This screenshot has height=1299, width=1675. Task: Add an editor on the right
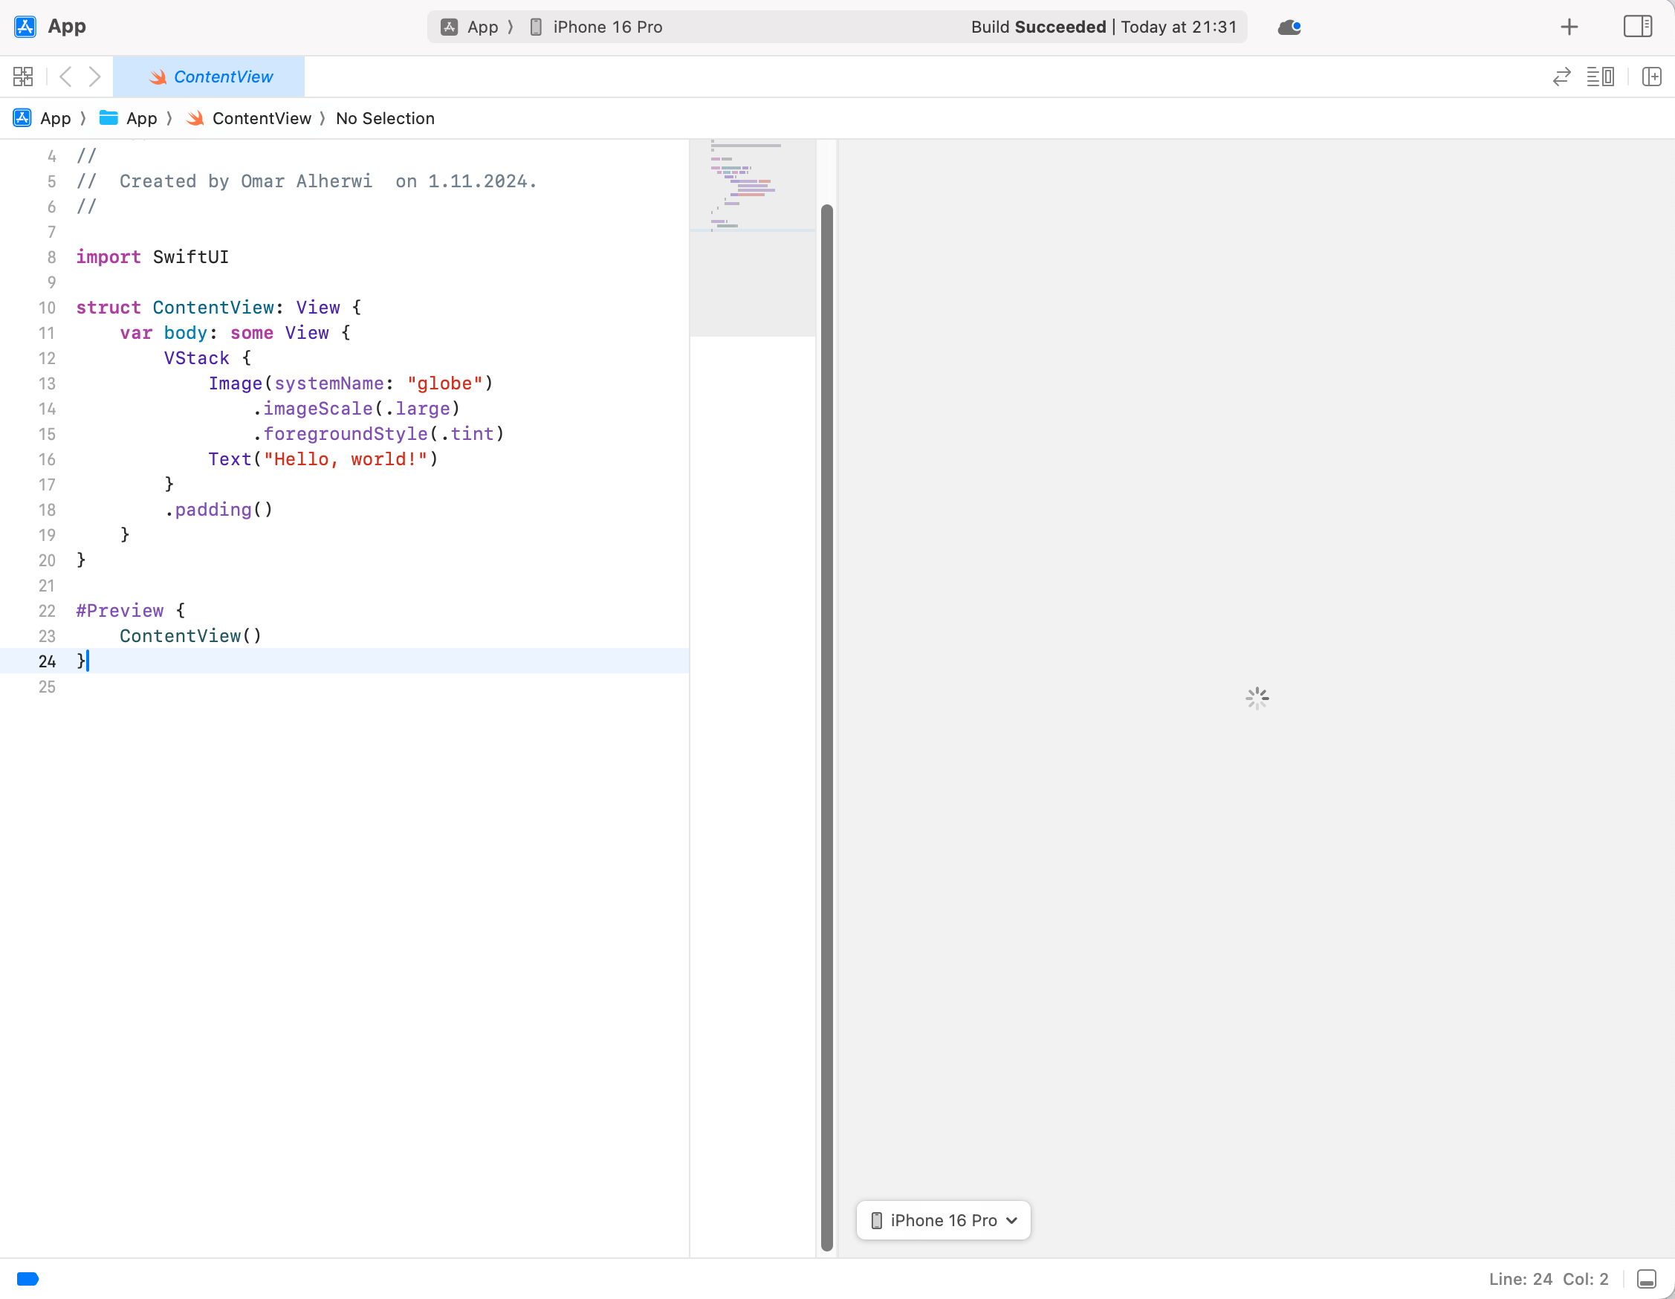[1651, 77]
